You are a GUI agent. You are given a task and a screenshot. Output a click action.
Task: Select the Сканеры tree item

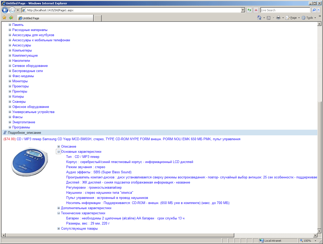coord(19,102)
